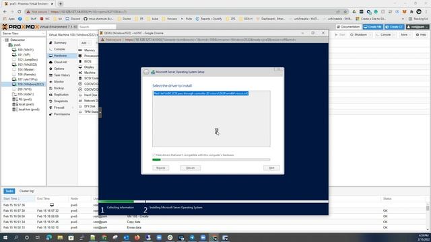This screenshot has height=242, width=431.
Task: Open File Explorer from taskbar
Action: tap(60, 237)
